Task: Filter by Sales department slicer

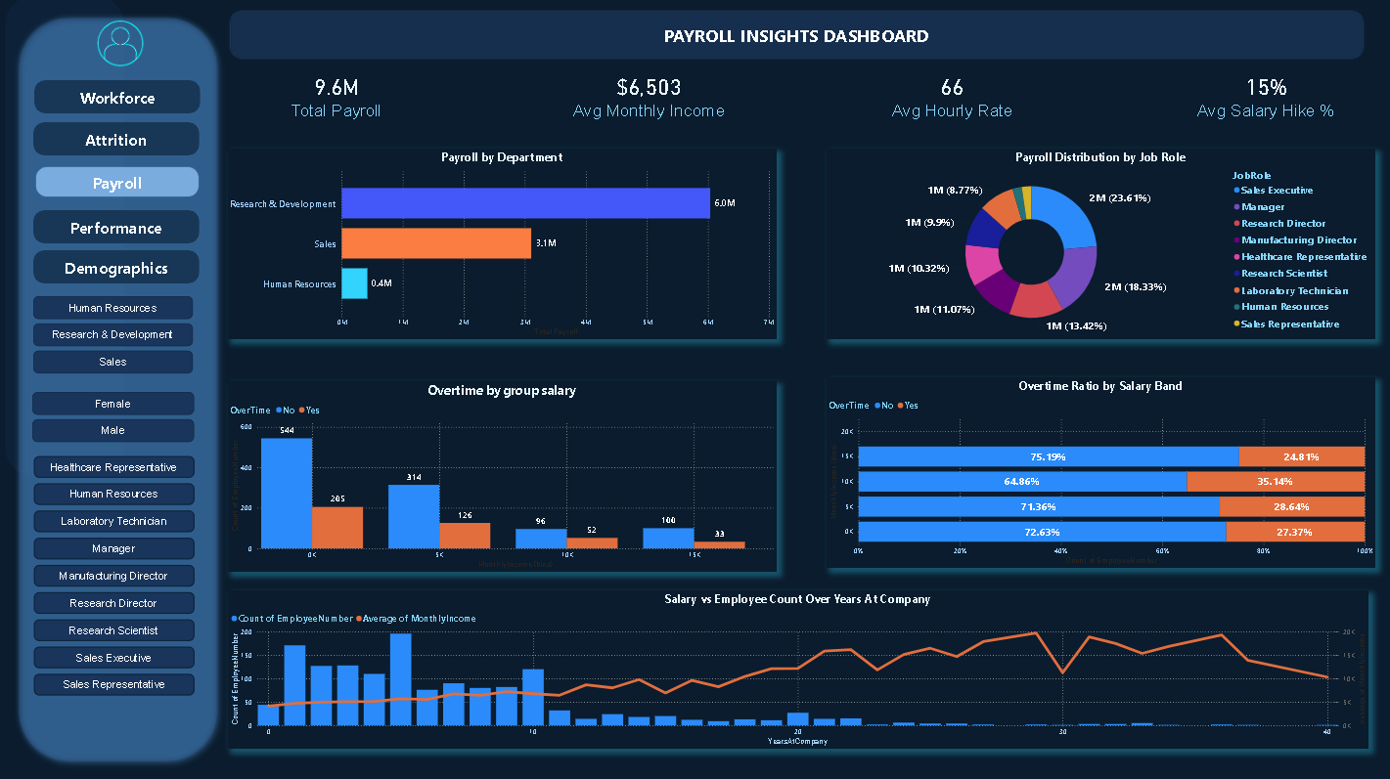Action: click(112, 362)
